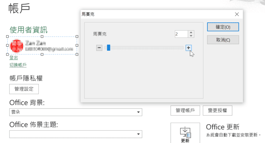Click the mosaic slider track right of handle
The image size is (265, 143).
[147, 48]
